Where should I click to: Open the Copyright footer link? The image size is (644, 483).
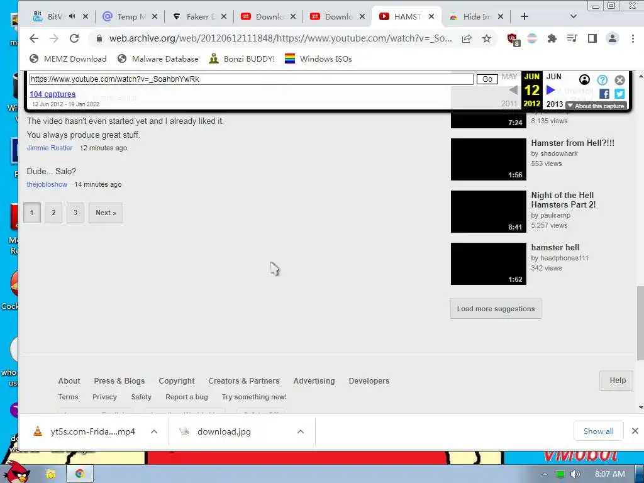pyautogui.click(x=177, y=380)
